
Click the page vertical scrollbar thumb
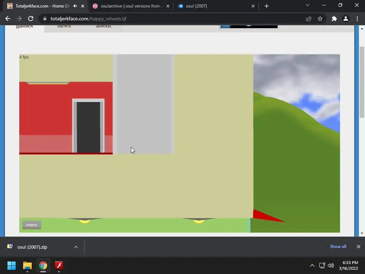coord(362,82)
